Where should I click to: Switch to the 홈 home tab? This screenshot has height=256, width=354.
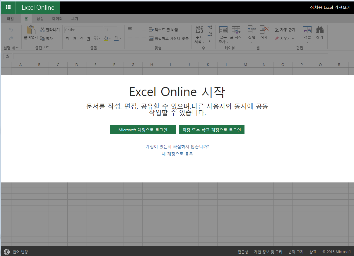[x=26, y=19]
